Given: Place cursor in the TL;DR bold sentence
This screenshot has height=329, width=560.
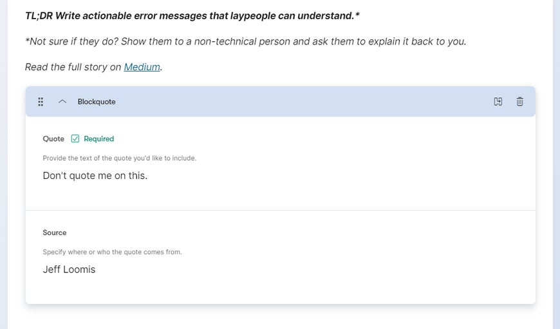Looking at the screenshot, I should pos(192,15).
